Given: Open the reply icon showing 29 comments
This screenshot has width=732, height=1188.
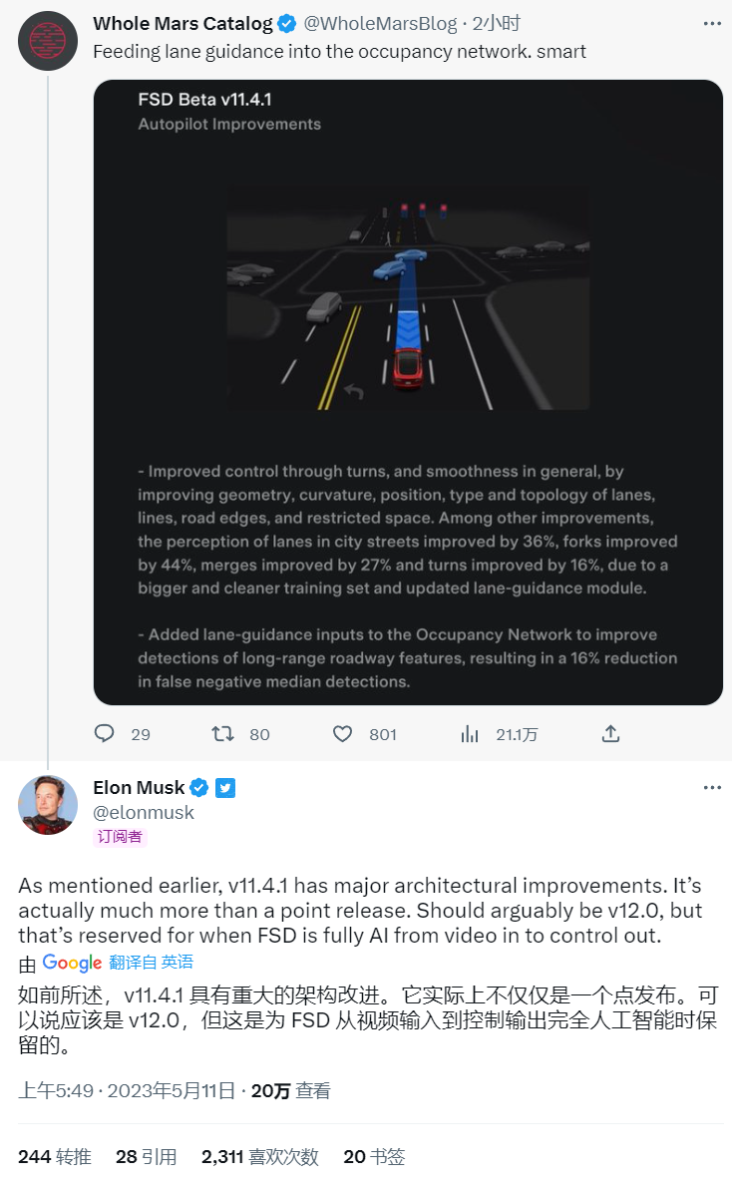Looking at the screenshot, I should [x=104, y=733].
